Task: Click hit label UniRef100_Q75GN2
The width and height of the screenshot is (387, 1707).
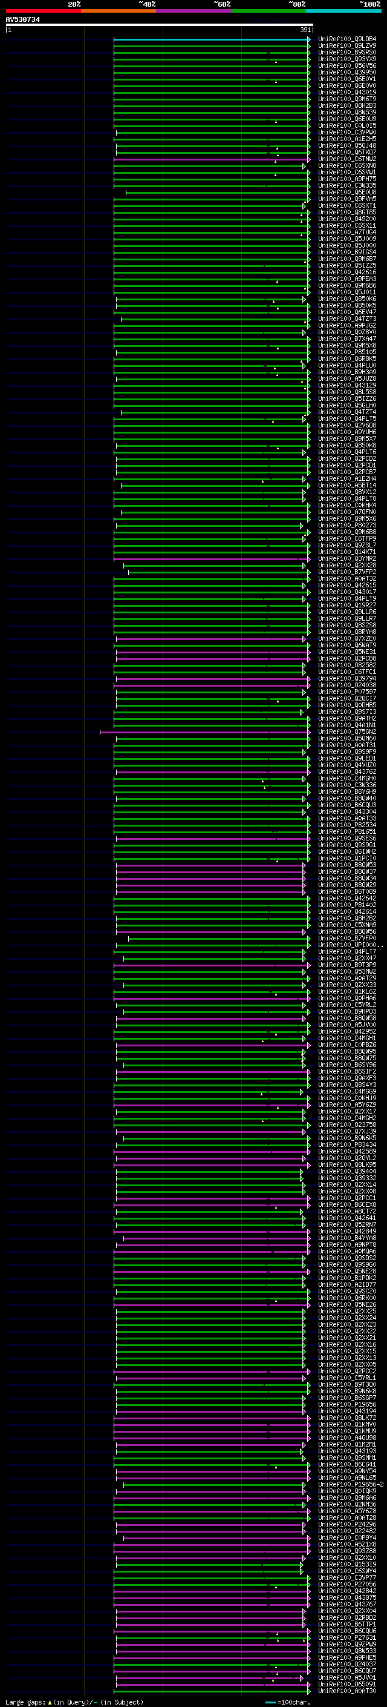Action: pos(347,731)
